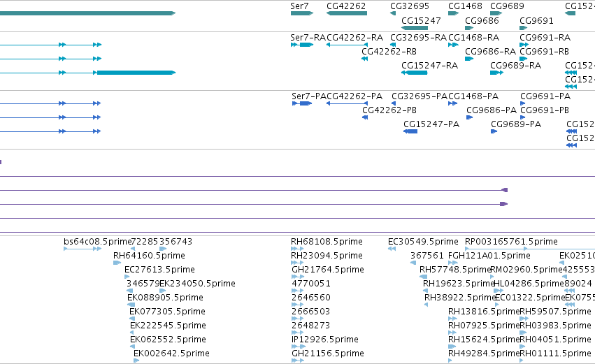Screen dimensions: 595x364
Task: Open the RH49284.5prime EST label
Action: click(x=484, y=354)
